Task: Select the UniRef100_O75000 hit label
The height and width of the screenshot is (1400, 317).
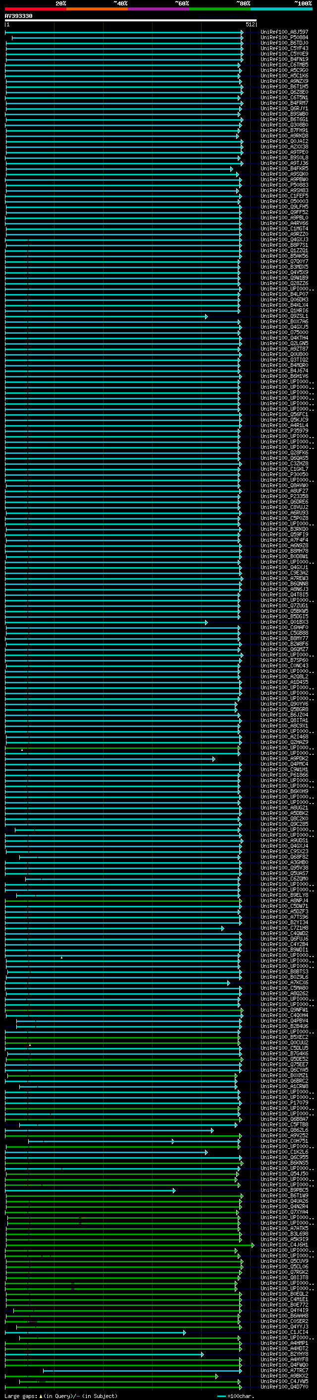Action: tap(284, 332)
